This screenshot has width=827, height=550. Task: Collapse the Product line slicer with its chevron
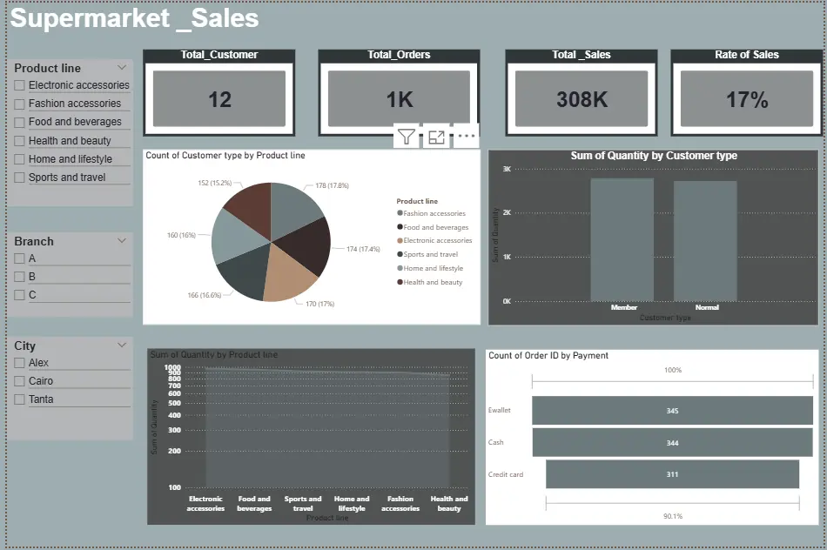(122, 67)
